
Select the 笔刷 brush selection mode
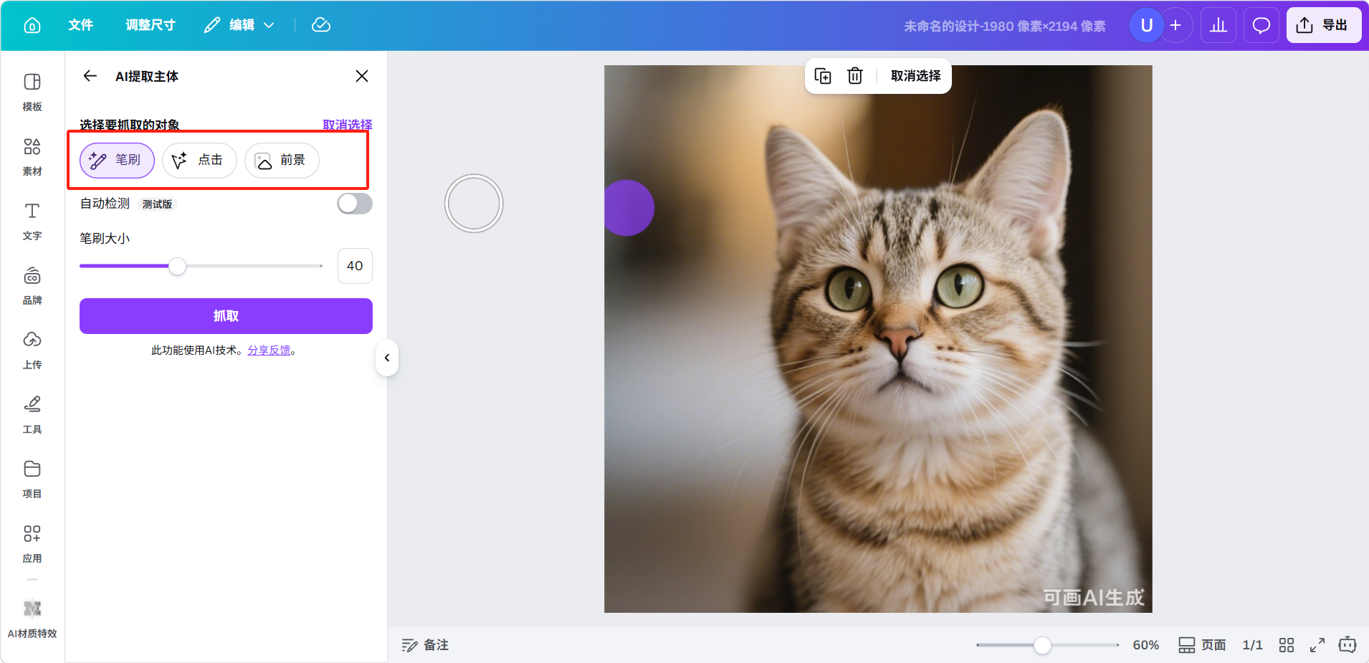click(x=117, y=160)
